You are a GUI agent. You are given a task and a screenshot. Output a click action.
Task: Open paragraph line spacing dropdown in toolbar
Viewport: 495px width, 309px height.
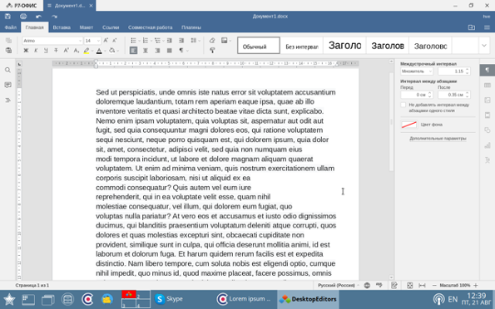point(195,41)
